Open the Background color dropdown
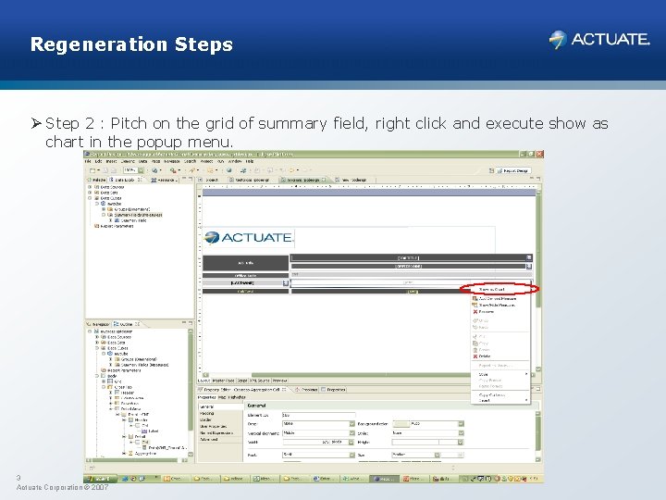Image resolution: width=666 pixels, height=500 pixels. pyautogui.click(x=461, y=424)
